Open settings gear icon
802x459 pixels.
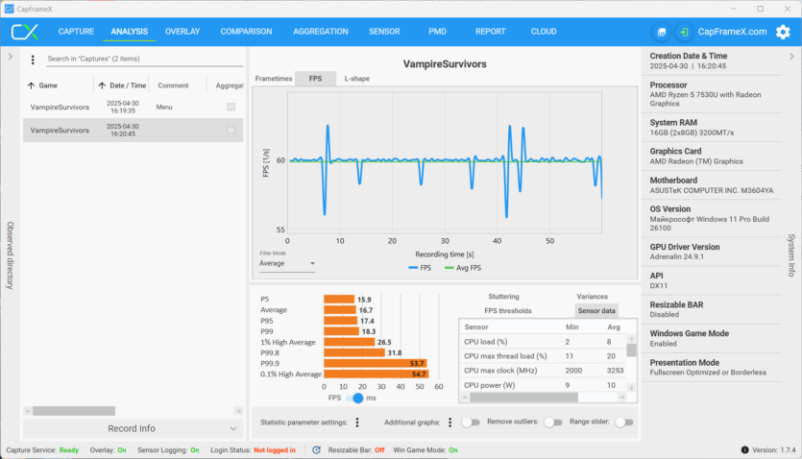point(783,32)
